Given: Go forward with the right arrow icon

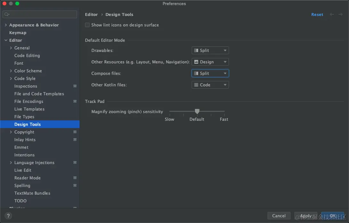Looking at the screenshot, I should 341,14.
